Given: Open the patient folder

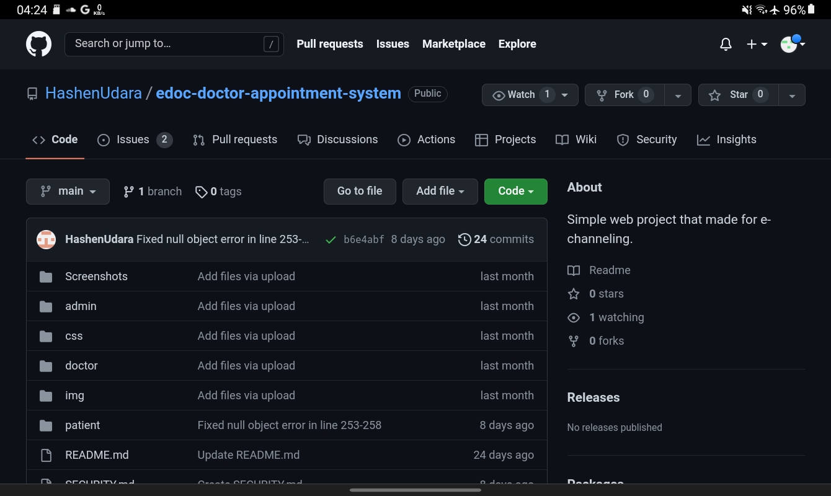Looking at the screenshot, I should pyautogui.click(x=82, y=425).
